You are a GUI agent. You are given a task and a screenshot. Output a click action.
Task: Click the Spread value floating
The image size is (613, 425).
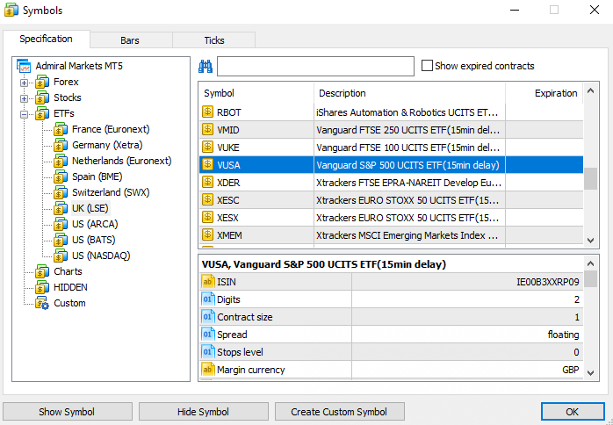click(563, 335)
